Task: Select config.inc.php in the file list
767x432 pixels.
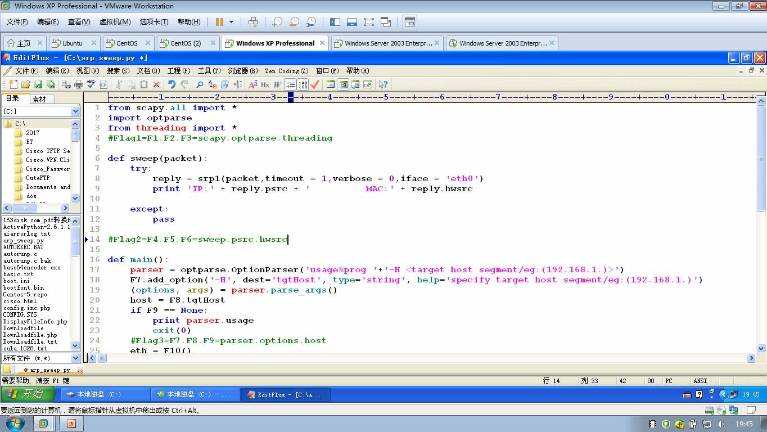Action: click(x=26, y=308)
